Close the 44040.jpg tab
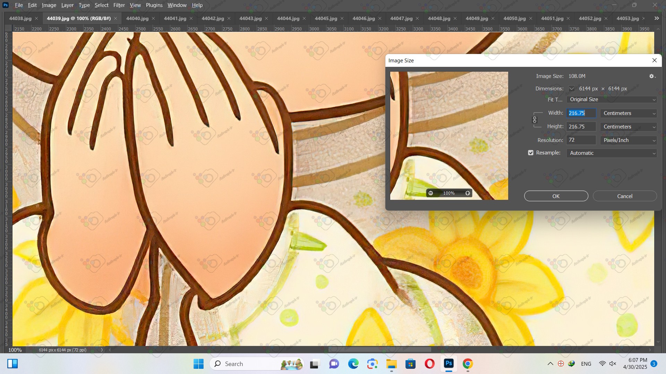This screenshot has height=374, width=666. tap(153, 19)
